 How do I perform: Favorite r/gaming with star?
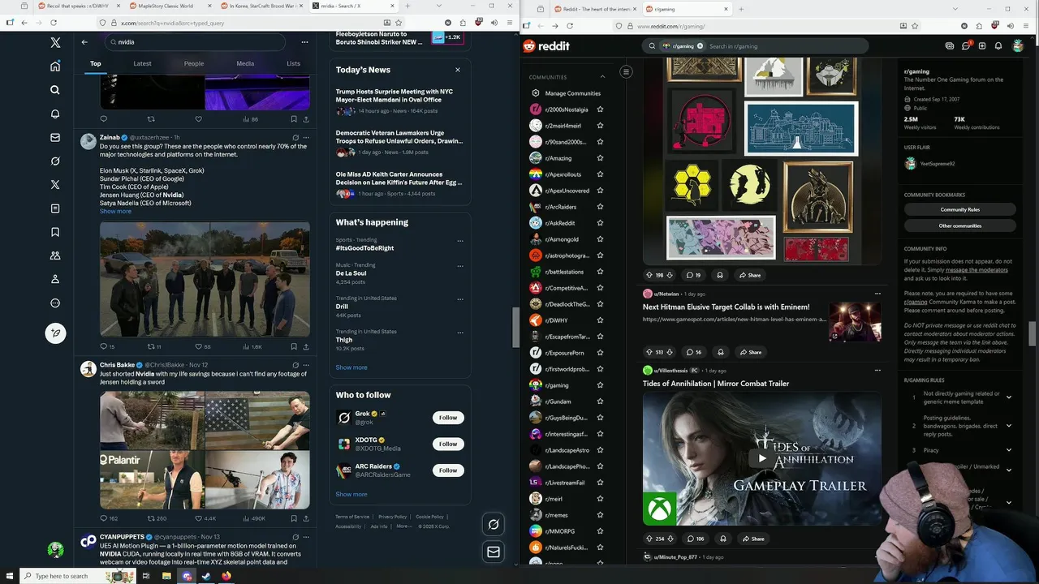tap(600, 385)
